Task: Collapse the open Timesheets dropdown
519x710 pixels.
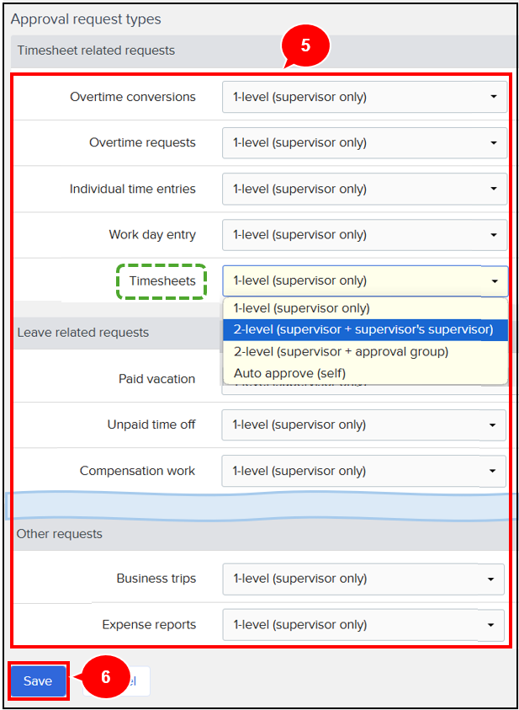Action: tap(364, 280)
